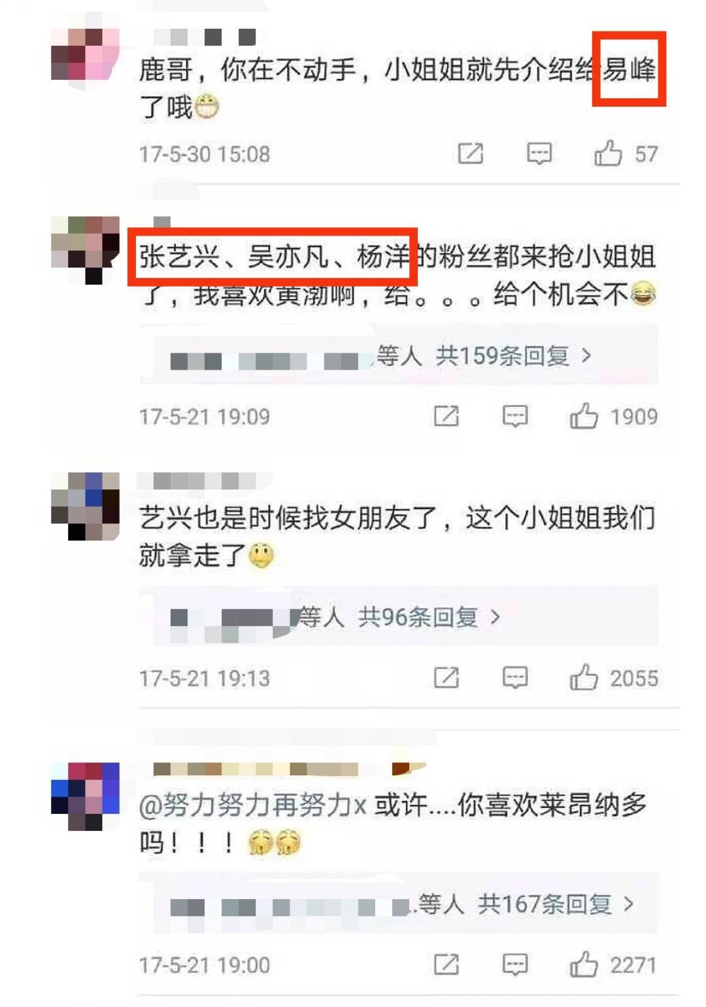
Task: Open the avatar beside the 艺兴也是时候 comment
Action: point(86,506)
